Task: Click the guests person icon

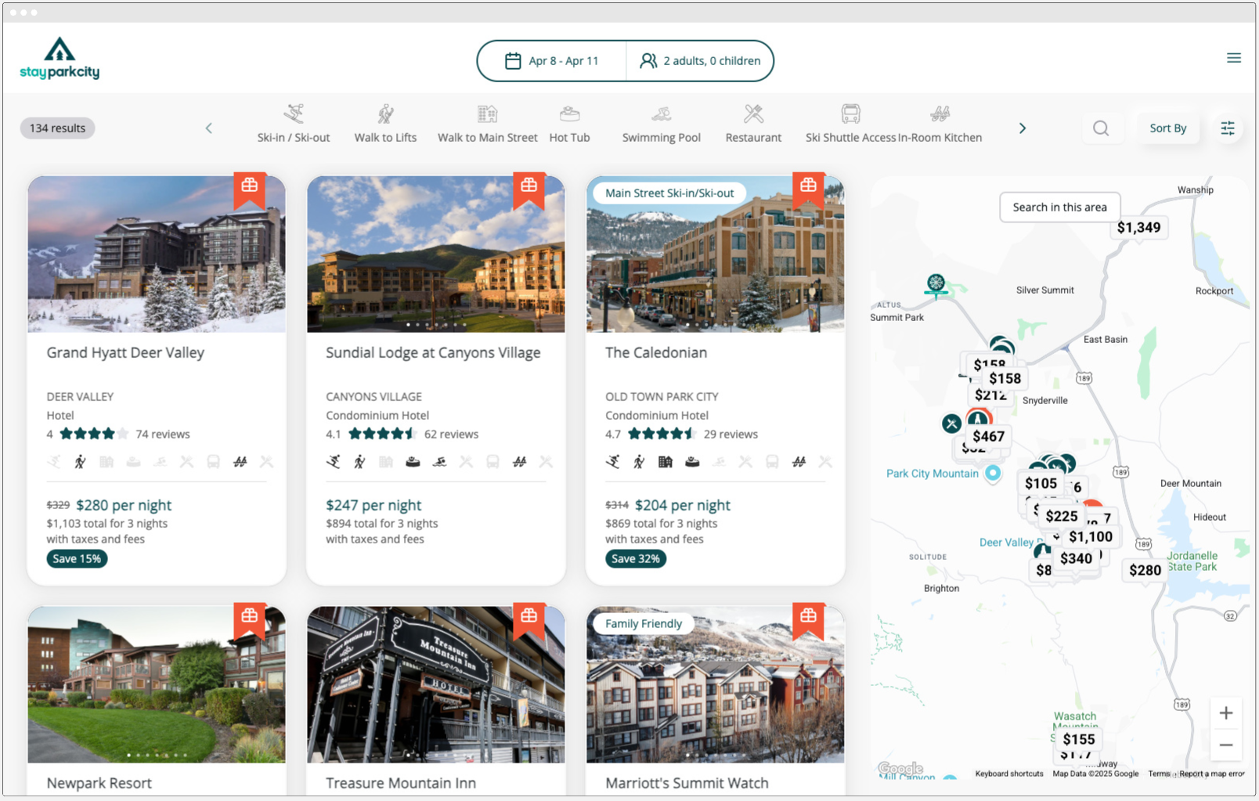Action: coord(648,61)
